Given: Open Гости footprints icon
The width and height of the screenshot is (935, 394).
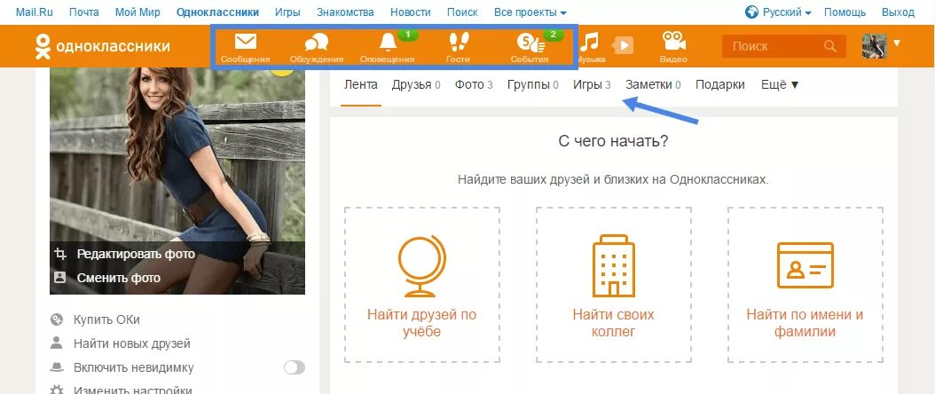Looking at the screenshot, I should pos(458,42).
